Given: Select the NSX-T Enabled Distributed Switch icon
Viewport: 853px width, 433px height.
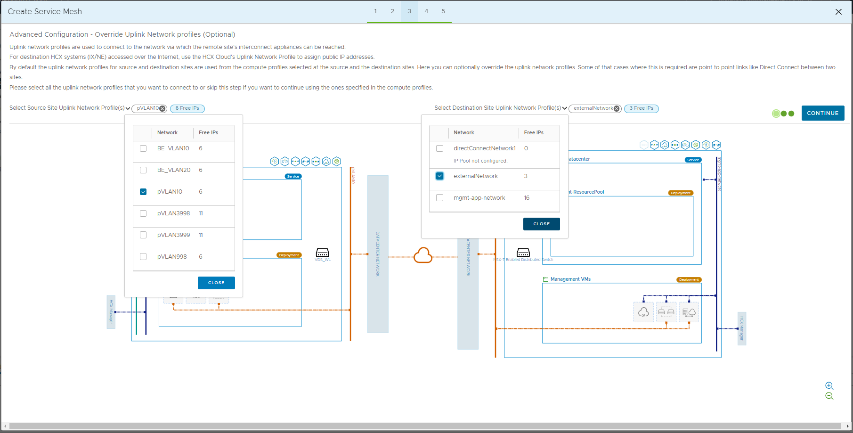Looking at the screenshot, I should 523,253.
